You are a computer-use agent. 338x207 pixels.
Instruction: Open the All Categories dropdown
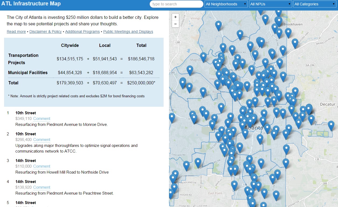coord(315,4)
